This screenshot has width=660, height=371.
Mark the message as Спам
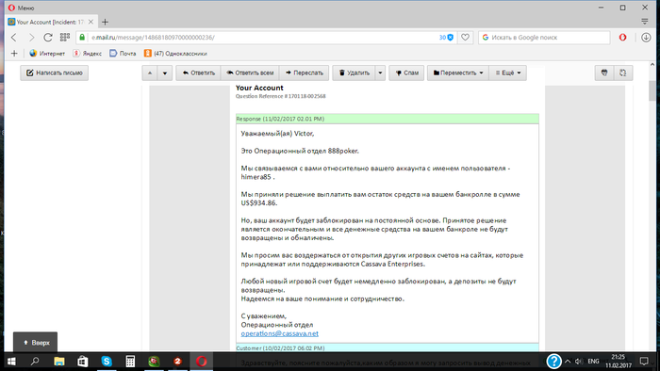(x=406, y=73)
